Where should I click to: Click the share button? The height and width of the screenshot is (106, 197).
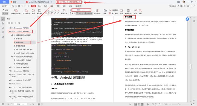(x=180, y=6)
